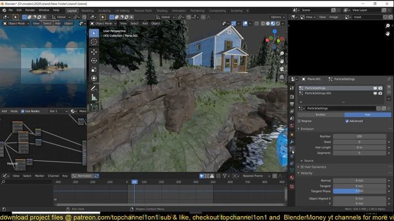This screenshot has height=221, width=394.
Task: Open the Object Constraints properties tab
Action: click(292, 163)
